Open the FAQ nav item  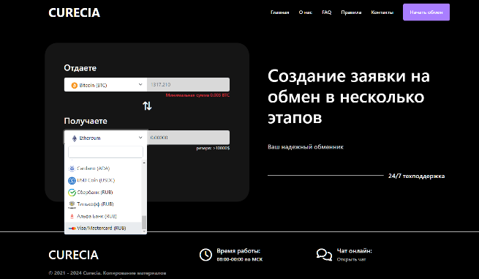pos(327,12)
